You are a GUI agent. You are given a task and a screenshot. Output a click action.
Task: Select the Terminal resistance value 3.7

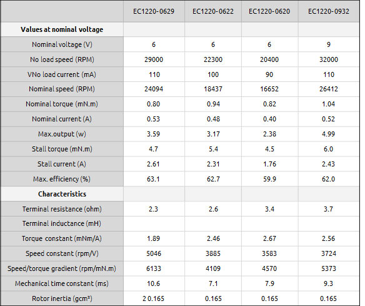click(x=329, y=209)
